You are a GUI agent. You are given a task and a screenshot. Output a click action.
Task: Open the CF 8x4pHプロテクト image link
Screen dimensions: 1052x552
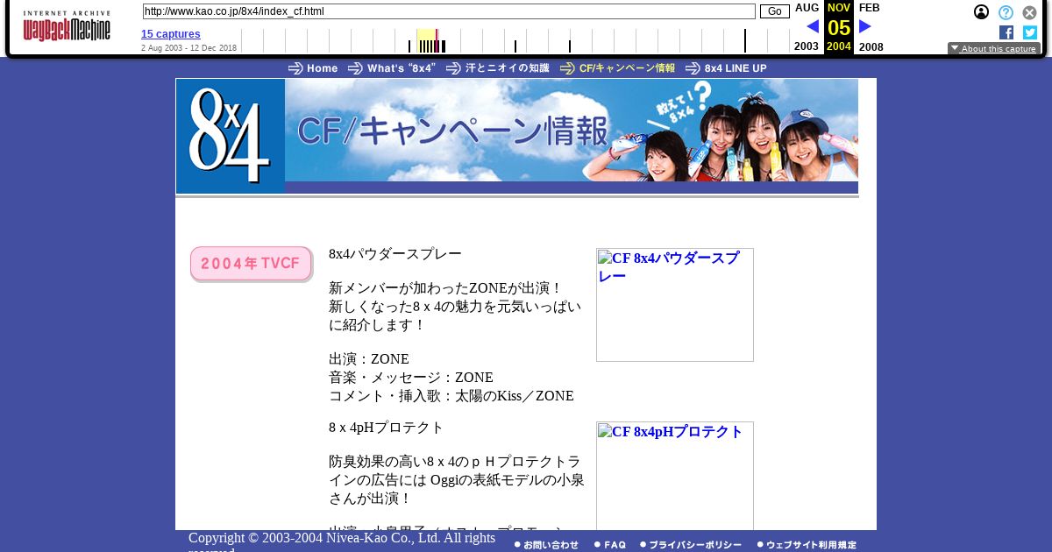click(675, 476)
